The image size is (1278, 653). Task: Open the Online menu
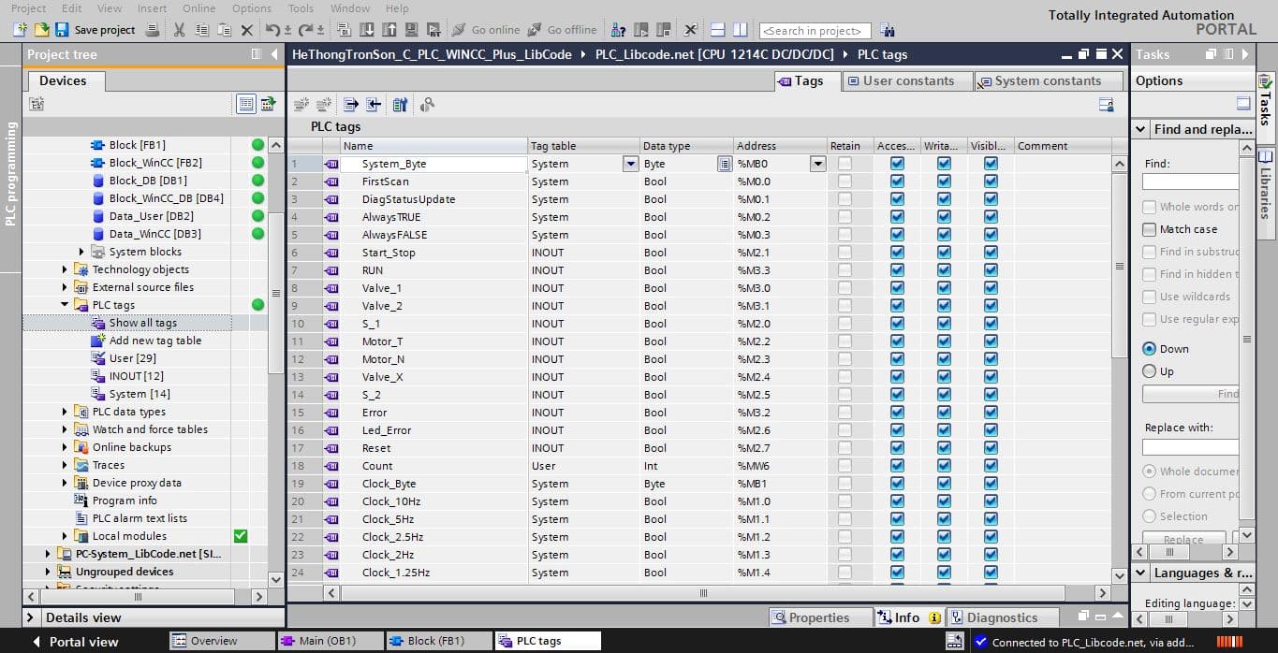tap(198, 8)
